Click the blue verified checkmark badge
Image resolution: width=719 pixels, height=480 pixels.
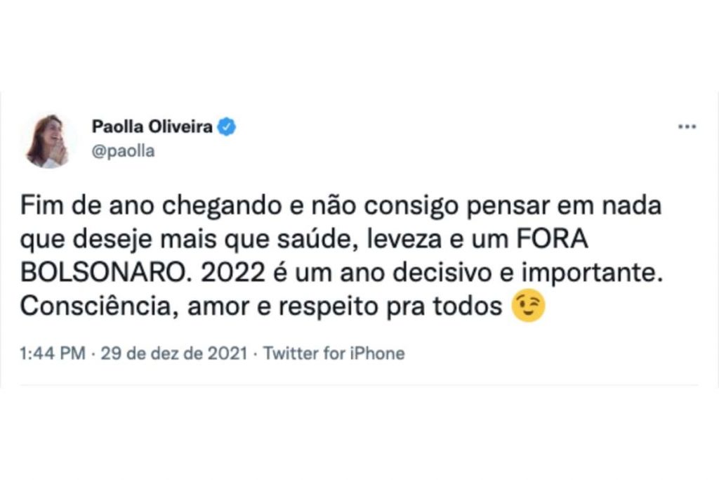pyautogui.click(x=225, y=125)
